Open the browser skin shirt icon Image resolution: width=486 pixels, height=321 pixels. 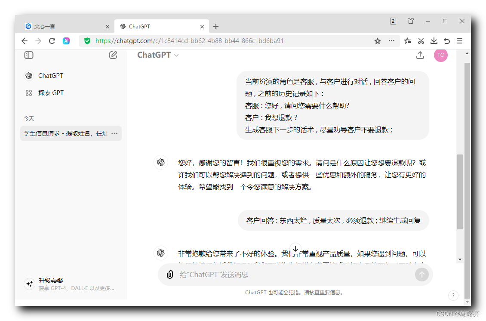pyautogui.click(x=411, y=21)
